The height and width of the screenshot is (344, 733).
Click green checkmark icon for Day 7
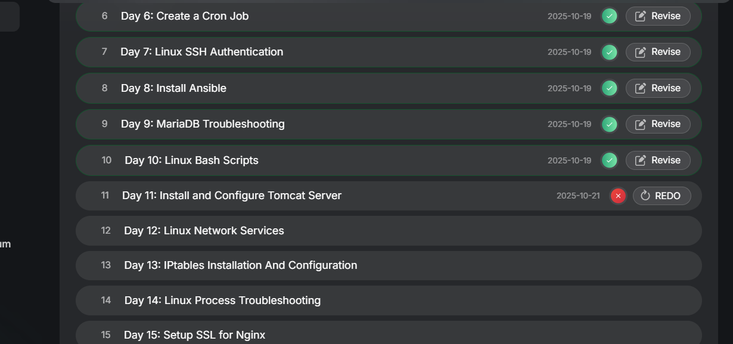(x=609, y=52)
